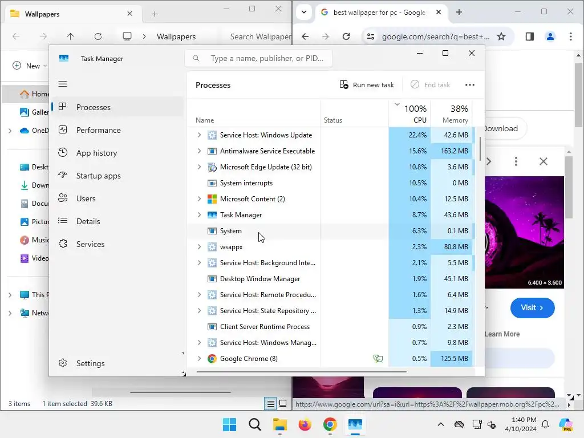The width and height of the screenshot is (584, 438).
Task: Open Firefox from the taskbar
Action: click(x=305, y=424)
